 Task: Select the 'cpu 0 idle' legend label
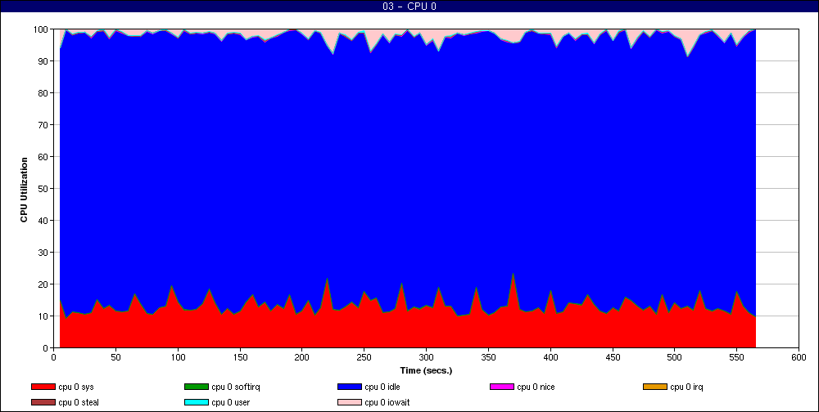tap(382, 387)
